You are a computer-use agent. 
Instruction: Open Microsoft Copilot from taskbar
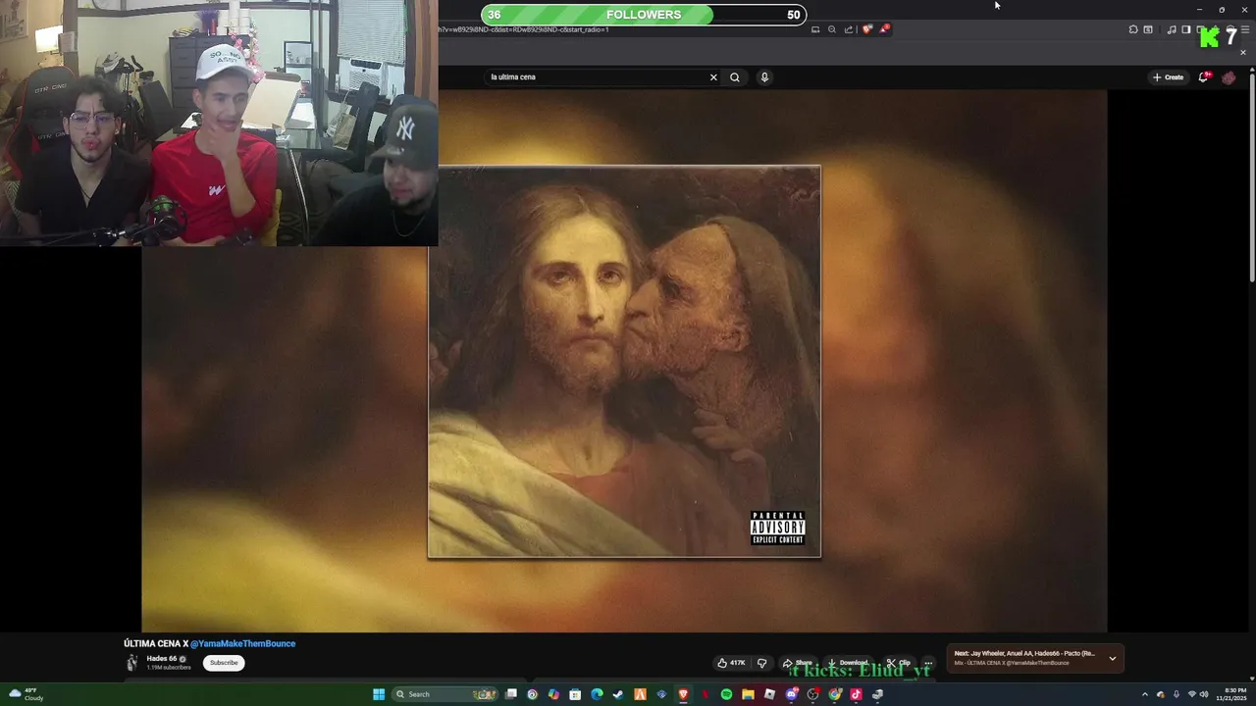tap(553, 694)
